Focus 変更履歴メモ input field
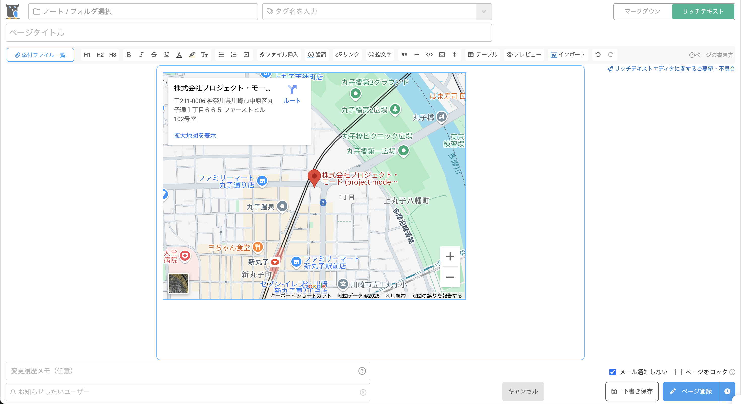The width and height of the screenshot is (741, 404). [188, 371]
